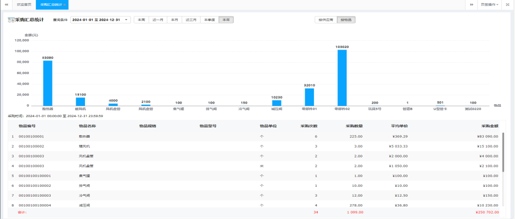Sort by 物品名称 column header
The width and height of the screenshot is (515, 219).
click(87, 126)
